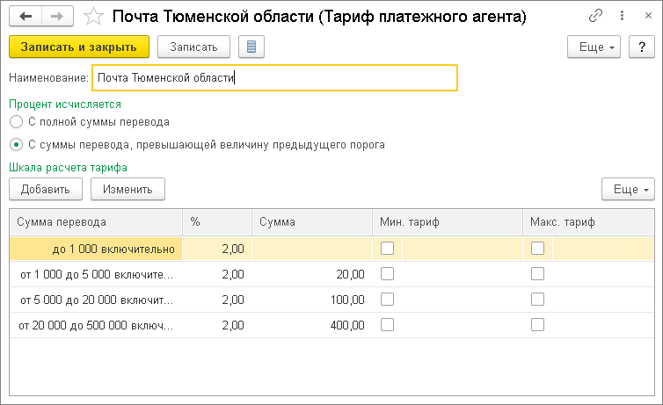Toggle Мин. тариф checkbox for 'до 1 000' row

(x=387, y=249)
